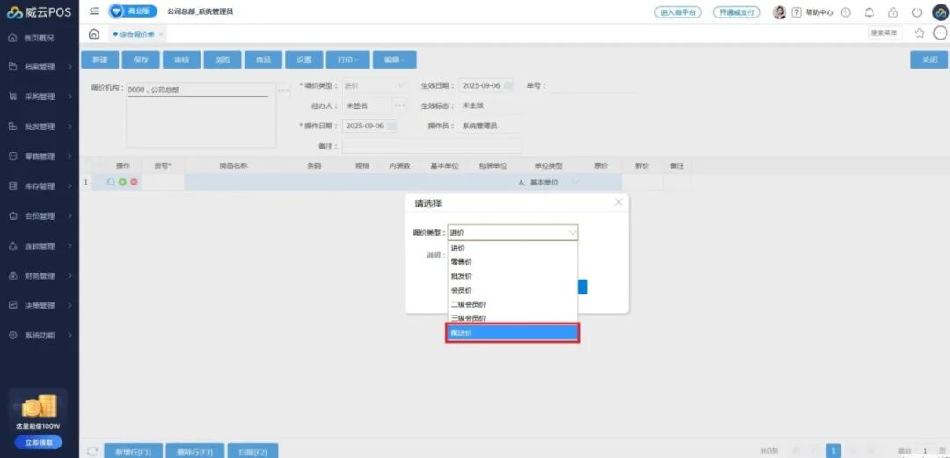
Task: Click the lock screen icon
Action: point(893,12)
